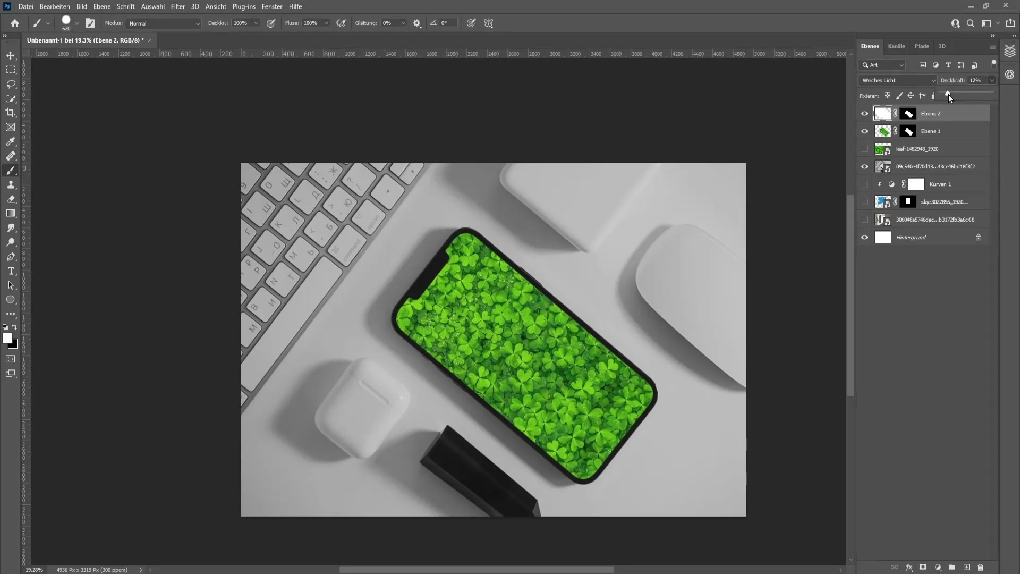Select the Clone Stamp tool
This screenshot has width=1020, height=574.
[11, 184]
